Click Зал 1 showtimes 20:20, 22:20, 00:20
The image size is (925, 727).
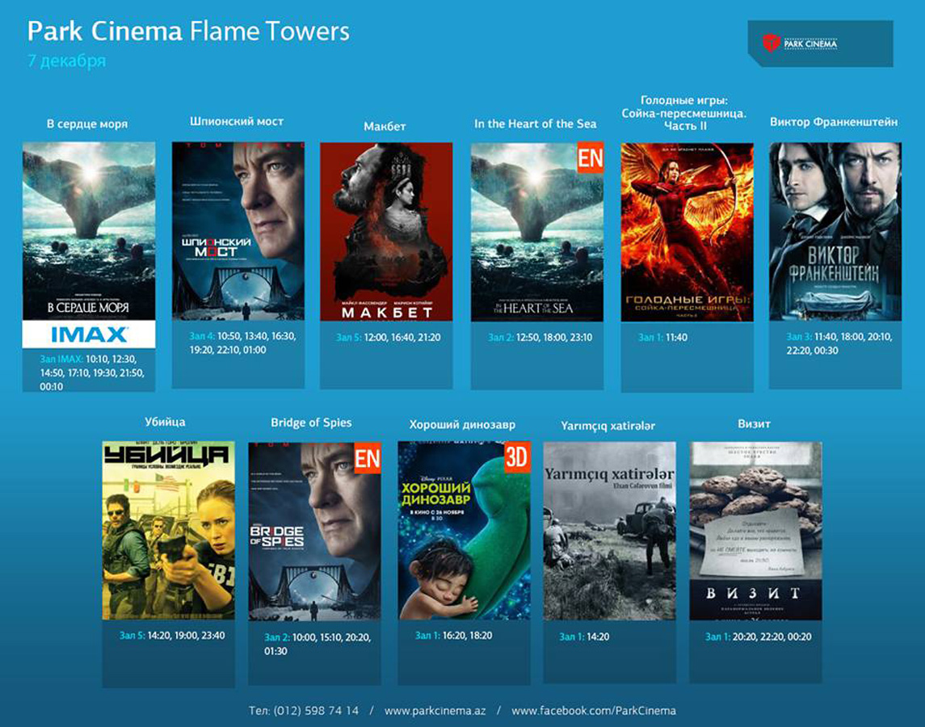coord(758,637)
